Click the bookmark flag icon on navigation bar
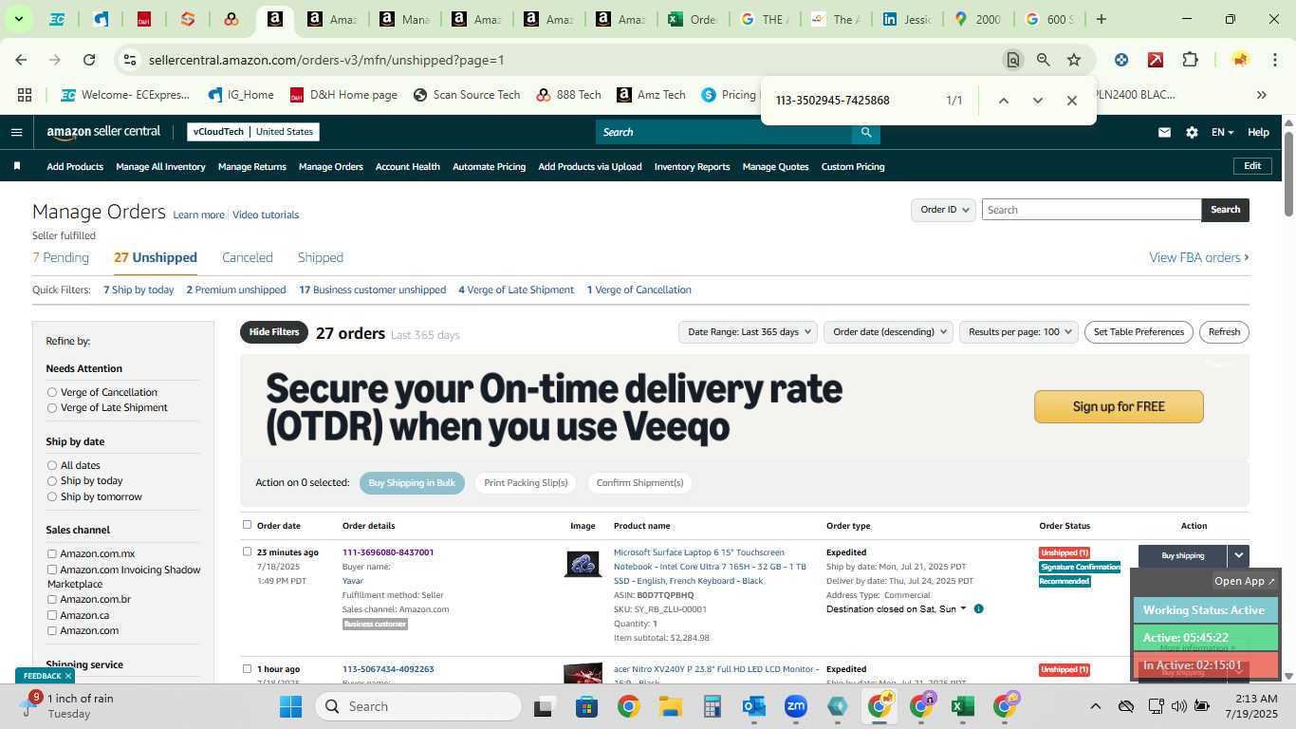Image resolution: width=1296 pixels, height=729 pixels. click(17, 166)
